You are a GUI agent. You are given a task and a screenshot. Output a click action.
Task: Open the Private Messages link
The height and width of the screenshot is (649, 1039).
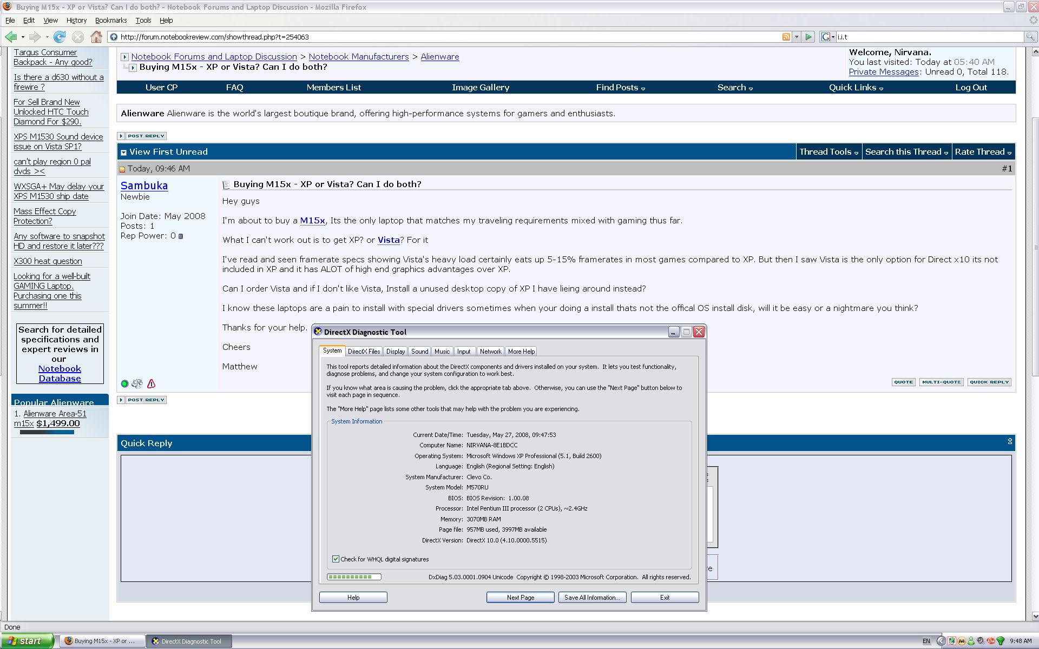[884, 72]
